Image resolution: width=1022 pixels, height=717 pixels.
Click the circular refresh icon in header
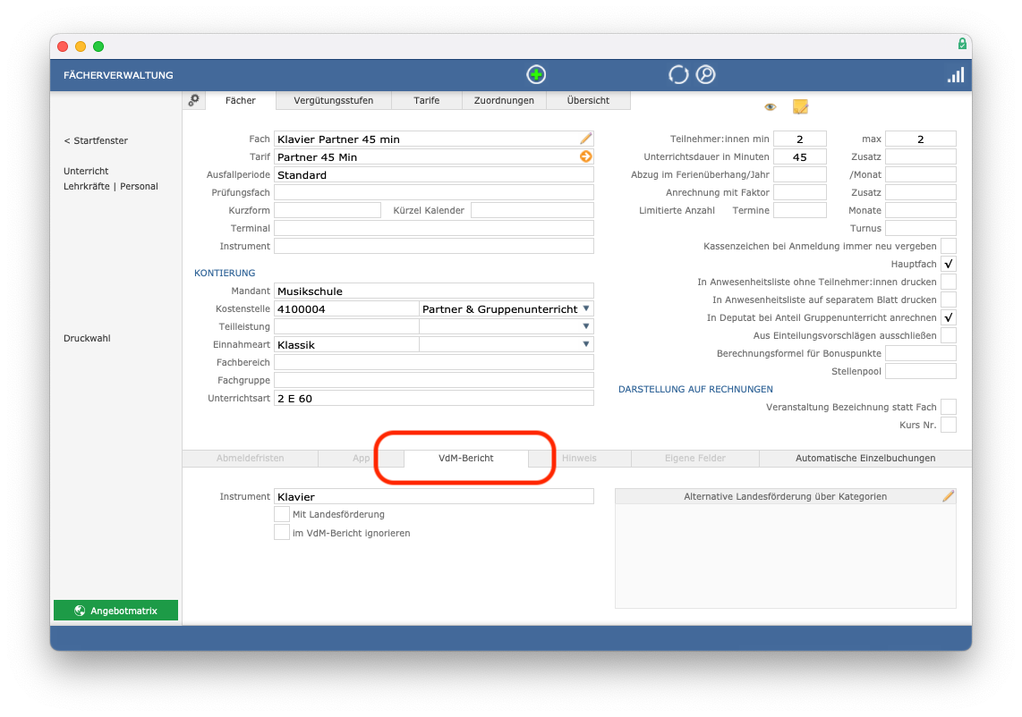677,75
